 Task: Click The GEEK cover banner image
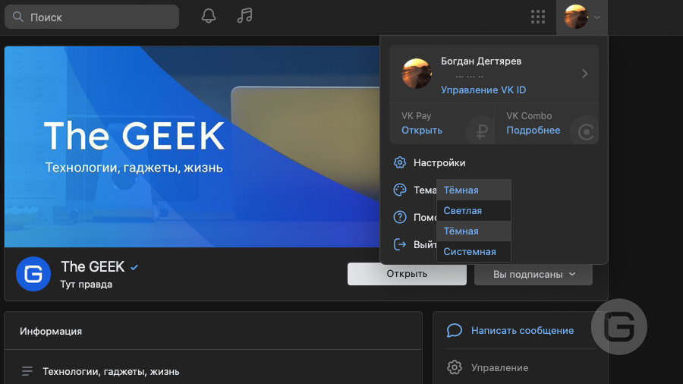(x=192, y=146)
